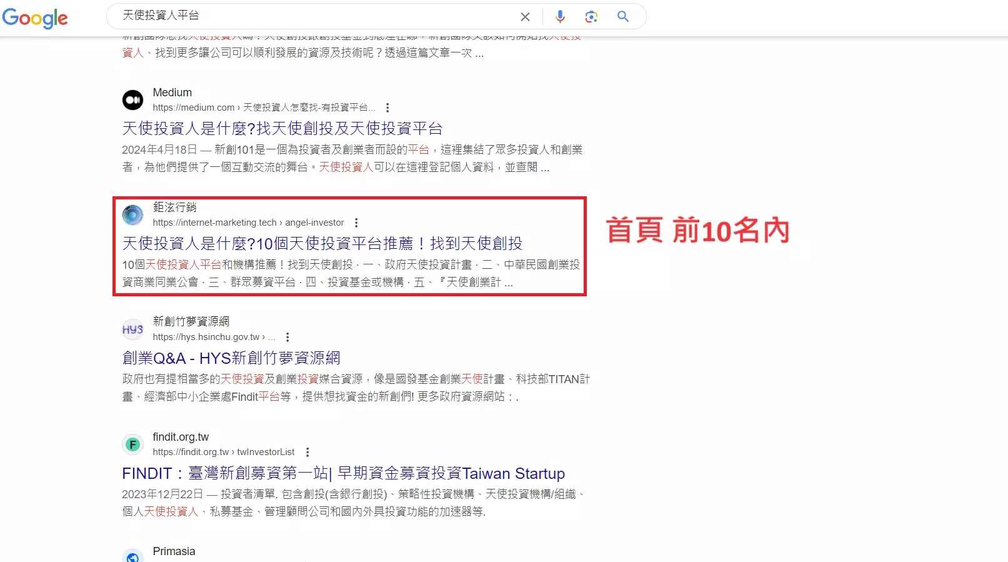1008x562 pixels.
Task: Open the FINDIT：臺灣新創募資第一站 result
Action: (344, 473)
